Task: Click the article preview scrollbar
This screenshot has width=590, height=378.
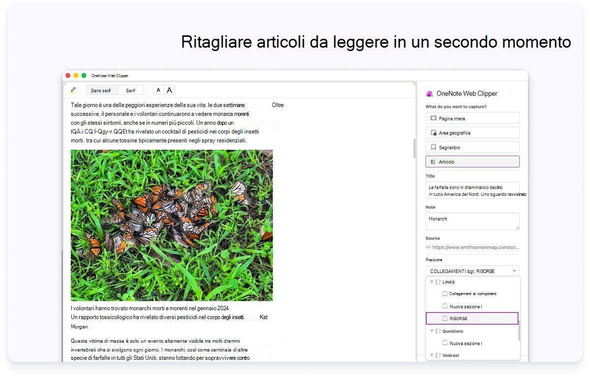Action: point(414,148)
